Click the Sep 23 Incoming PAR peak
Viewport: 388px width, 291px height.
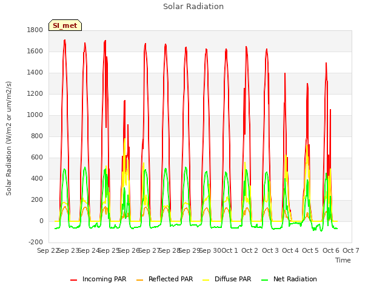[65, 41]
